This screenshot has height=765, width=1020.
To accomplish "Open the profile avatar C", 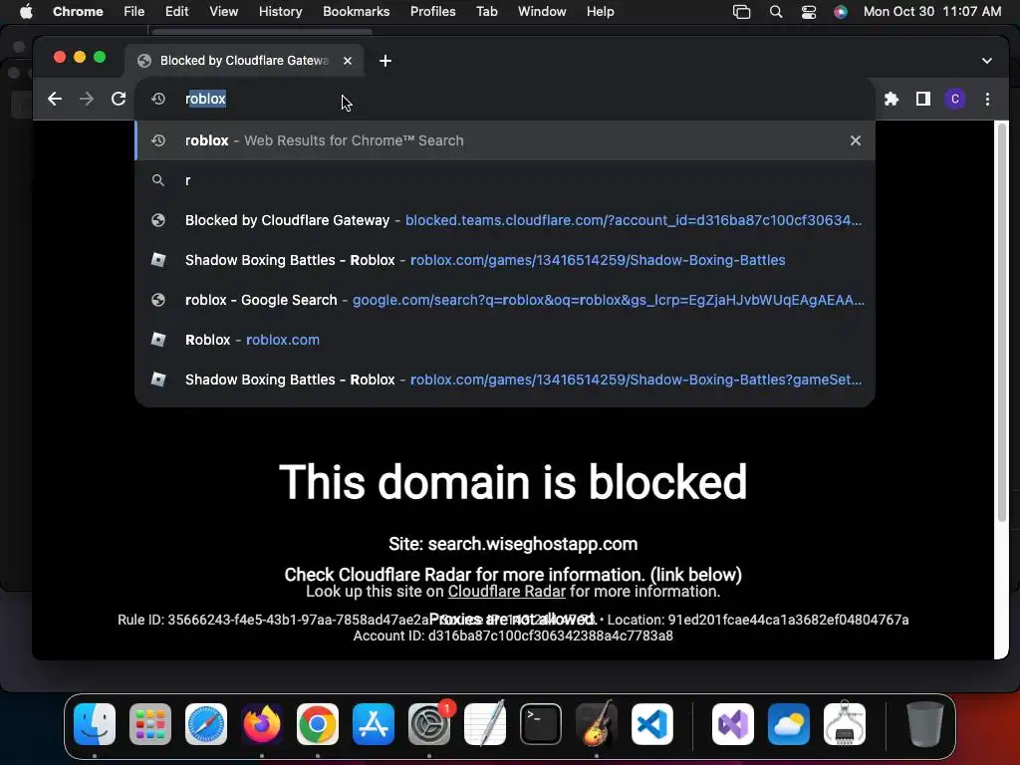I will click(x=955, y=99).
